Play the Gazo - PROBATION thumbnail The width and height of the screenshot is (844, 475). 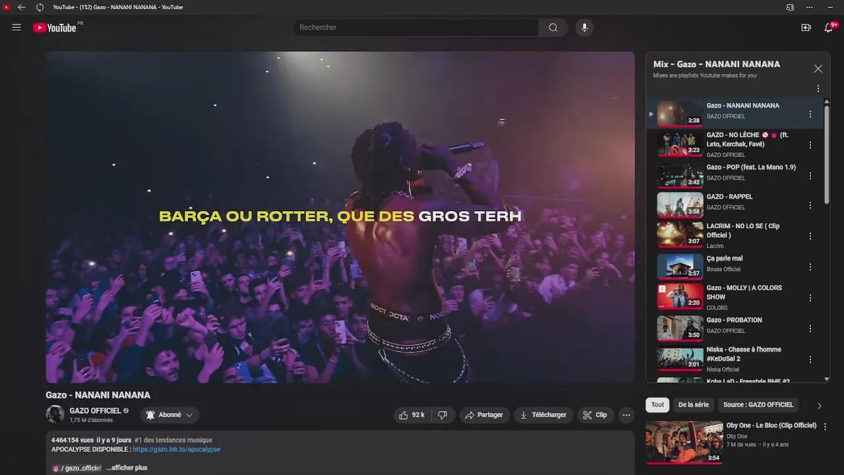tap(680, 327)
